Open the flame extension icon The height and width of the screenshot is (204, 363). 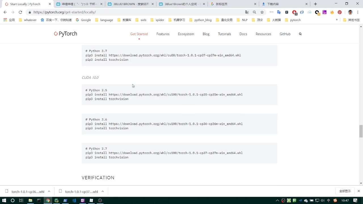332,12
